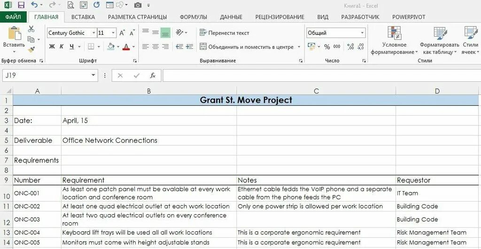Screen dimensions: 481x249
Task: Switch to the ДАННЫЕ tab
Action: (x=231, y=17)
